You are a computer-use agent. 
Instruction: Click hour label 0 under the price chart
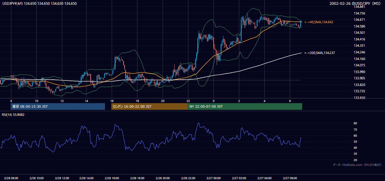pyautogui.click(x=214, y=101)
